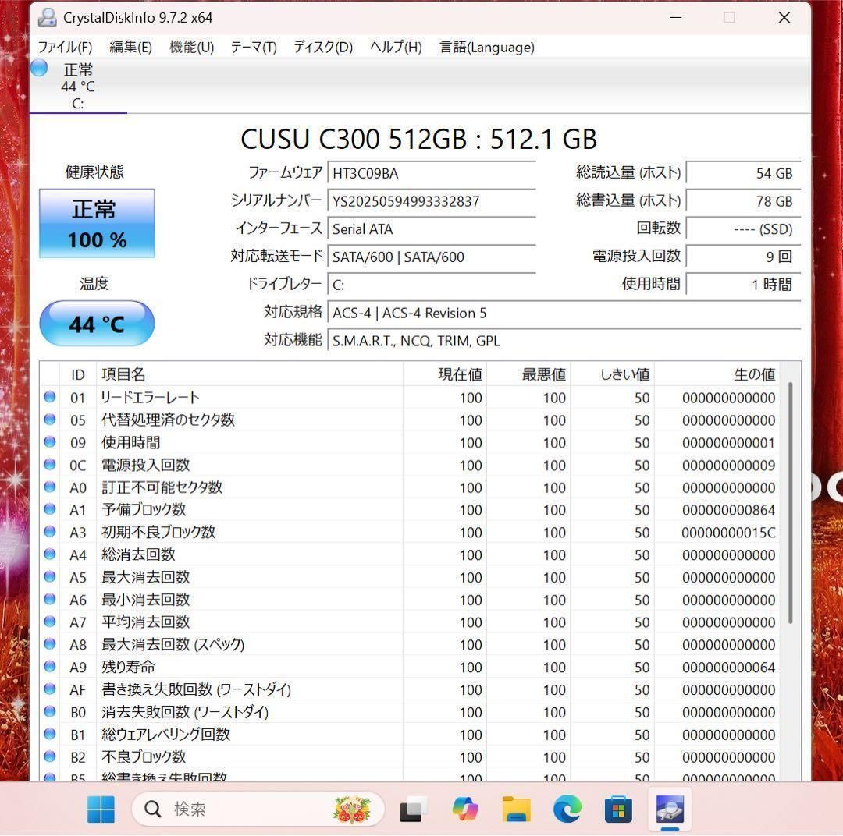
Task: Open the ヘルプ(H) menu
Action: tap(395, 47)
